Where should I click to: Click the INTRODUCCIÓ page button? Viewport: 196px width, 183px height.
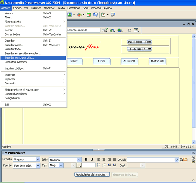[140, 42]
